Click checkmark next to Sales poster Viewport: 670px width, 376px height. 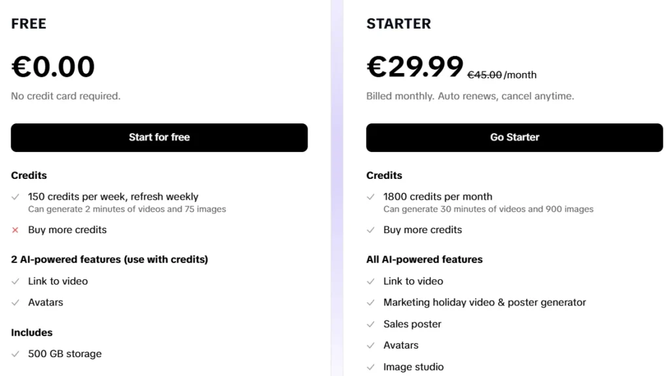371,324
